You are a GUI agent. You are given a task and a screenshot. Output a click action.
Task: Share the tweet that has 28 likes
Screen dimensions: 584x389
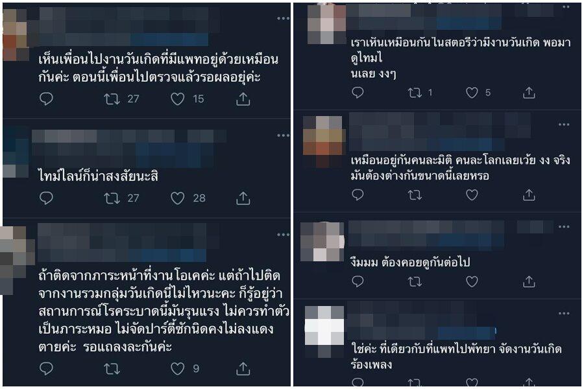243,198
